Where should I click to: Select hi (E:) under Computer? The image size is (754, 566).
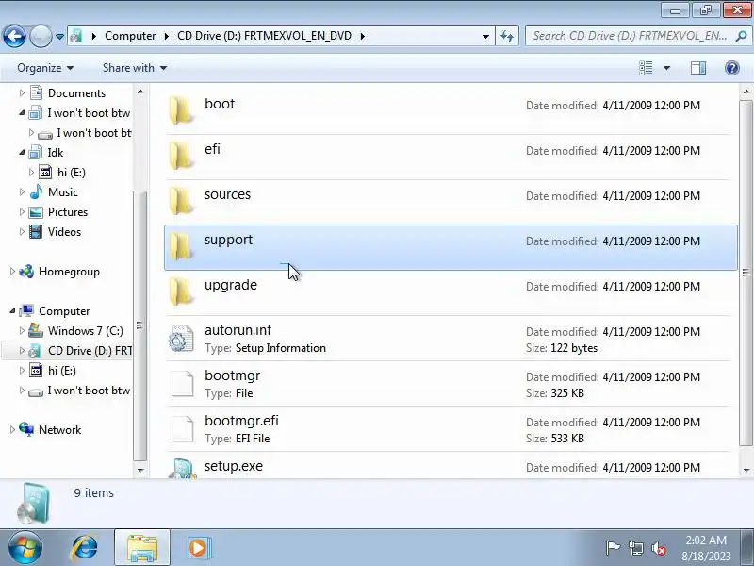click(x=62, y=370)
